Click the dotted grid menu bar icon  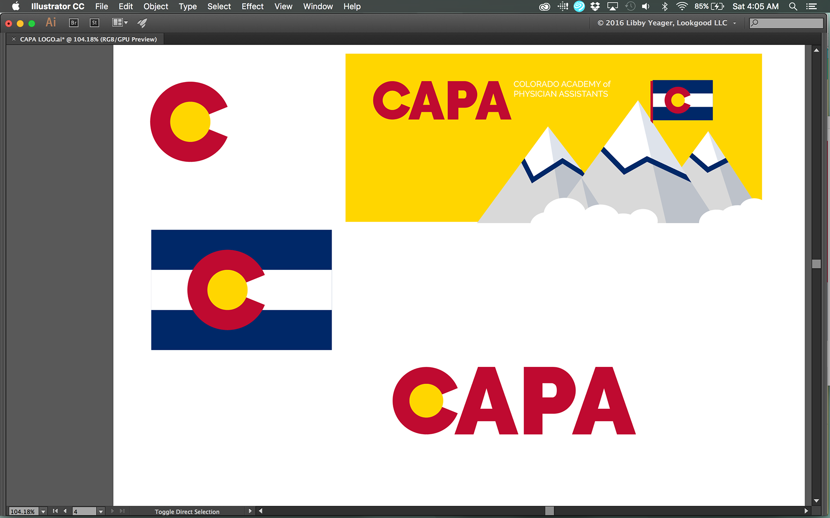coord(562,6)
